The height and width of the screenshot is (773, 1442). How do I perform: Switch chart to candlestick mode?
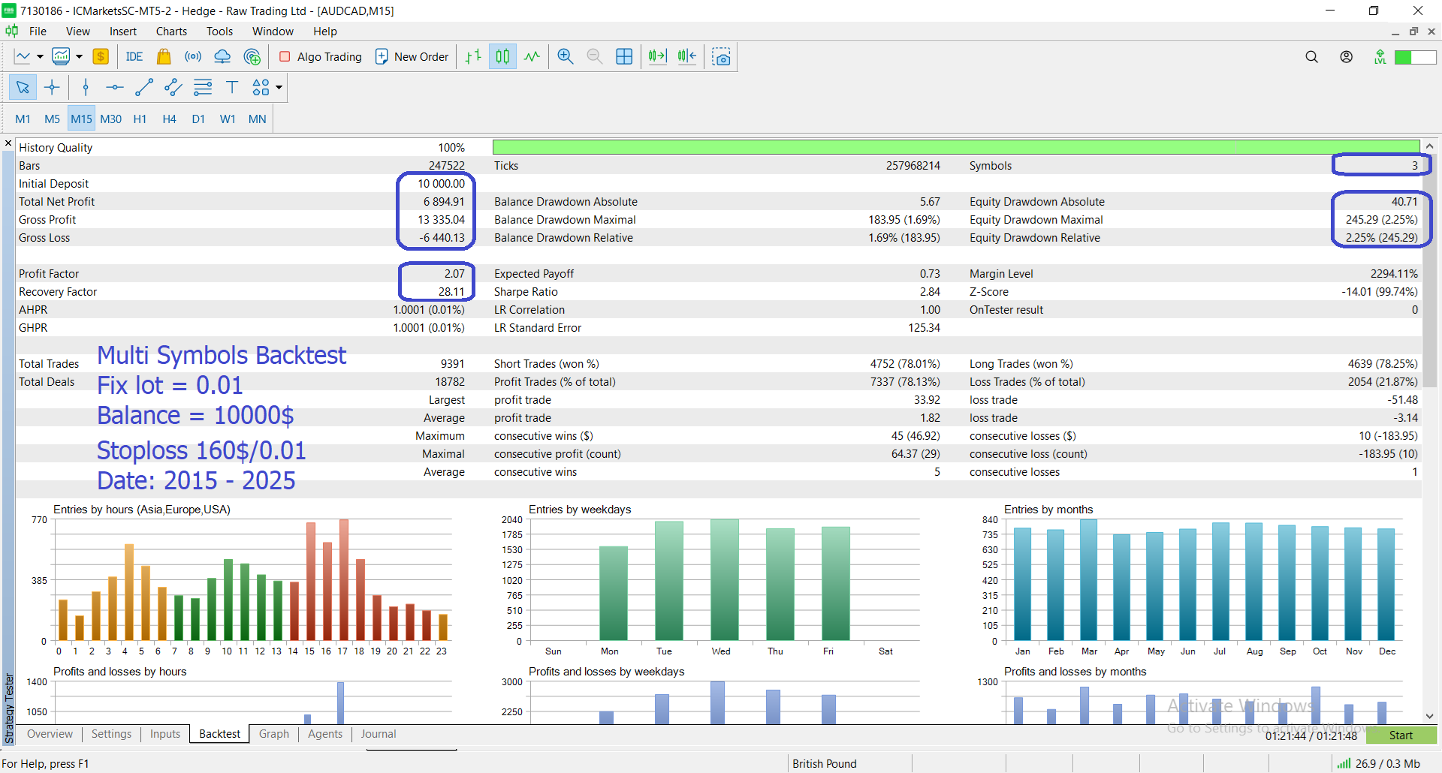[502, 57]
